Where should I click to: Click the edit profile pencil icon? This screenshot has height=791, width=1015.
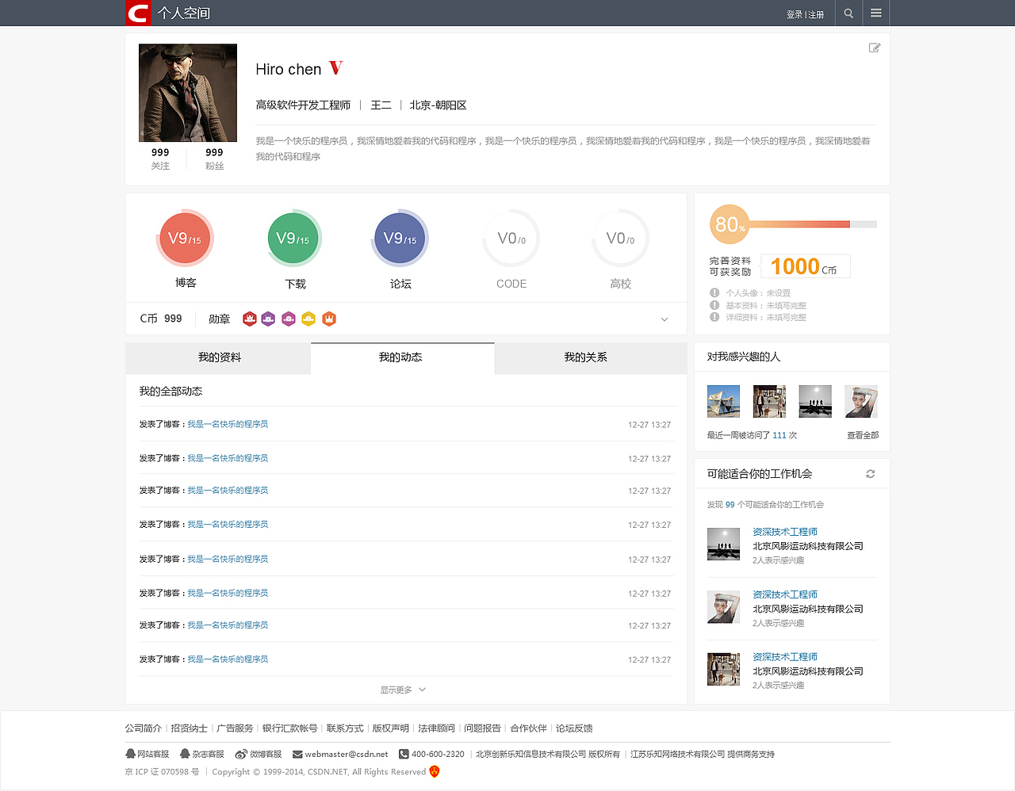click(875, 48)
